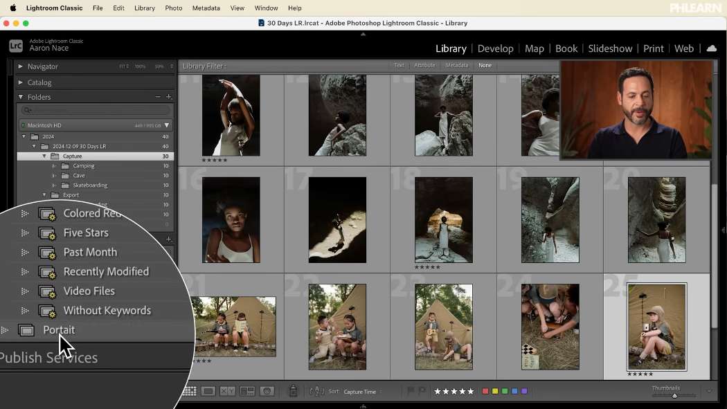
Task: Collapse the Export folder triangle
Action: pos(44,195)
